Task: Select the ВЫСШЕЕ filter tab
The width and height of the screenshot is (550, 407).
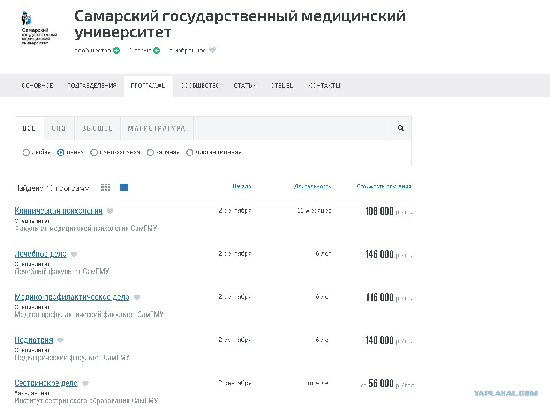Action: tap(97, 128)
